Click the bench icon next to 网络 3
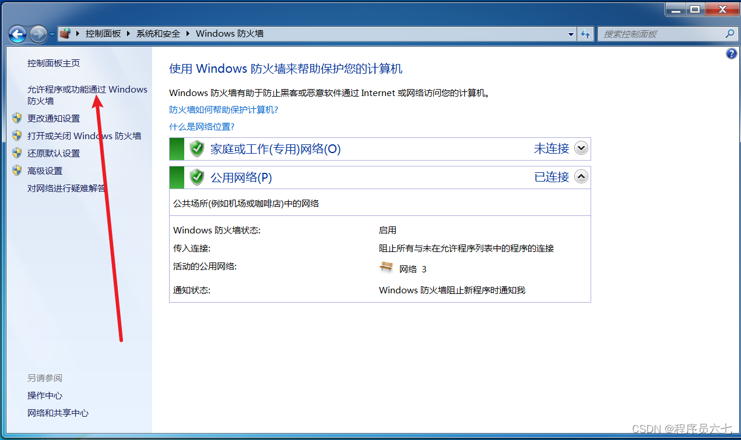The height and width of the screenshot is (440, 741). [x=386, y=267]
